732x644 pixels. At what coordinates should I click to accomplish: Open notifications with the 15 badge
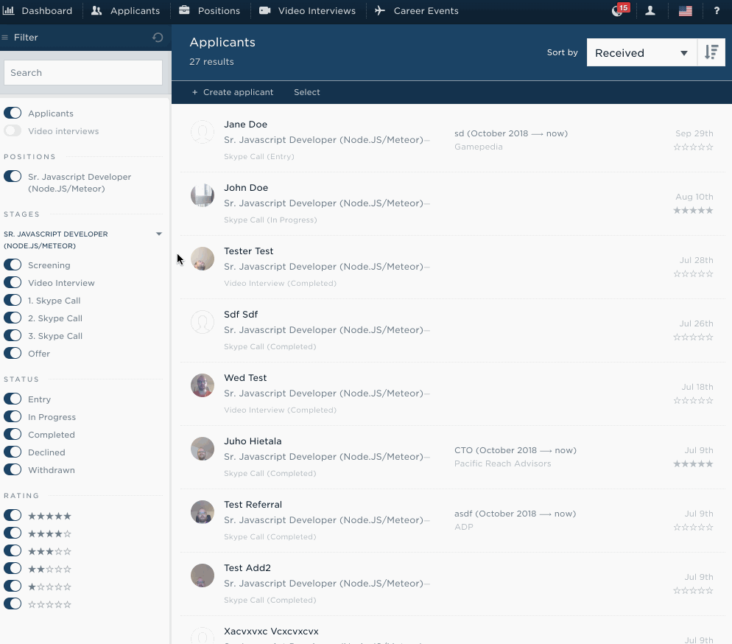[619, 10]
